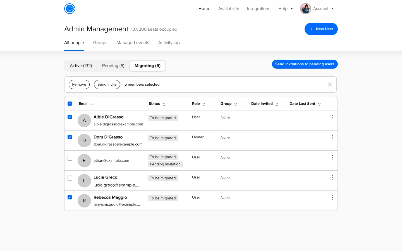Click the D avatar for Dom DiGrasso
This screenshot has width=402, height=251.
point(84,141)
